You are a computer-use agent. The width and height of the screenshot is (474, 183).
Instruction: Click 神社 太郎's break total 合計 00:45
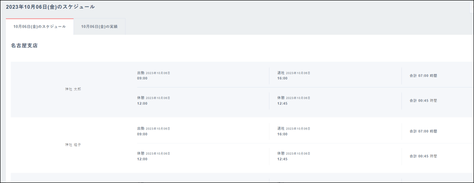(423, 101)
